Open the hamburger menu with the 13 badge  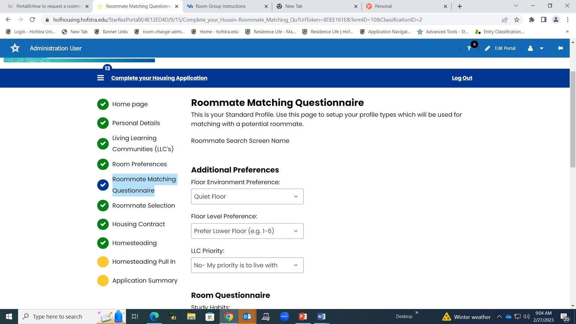coord(100,78)
